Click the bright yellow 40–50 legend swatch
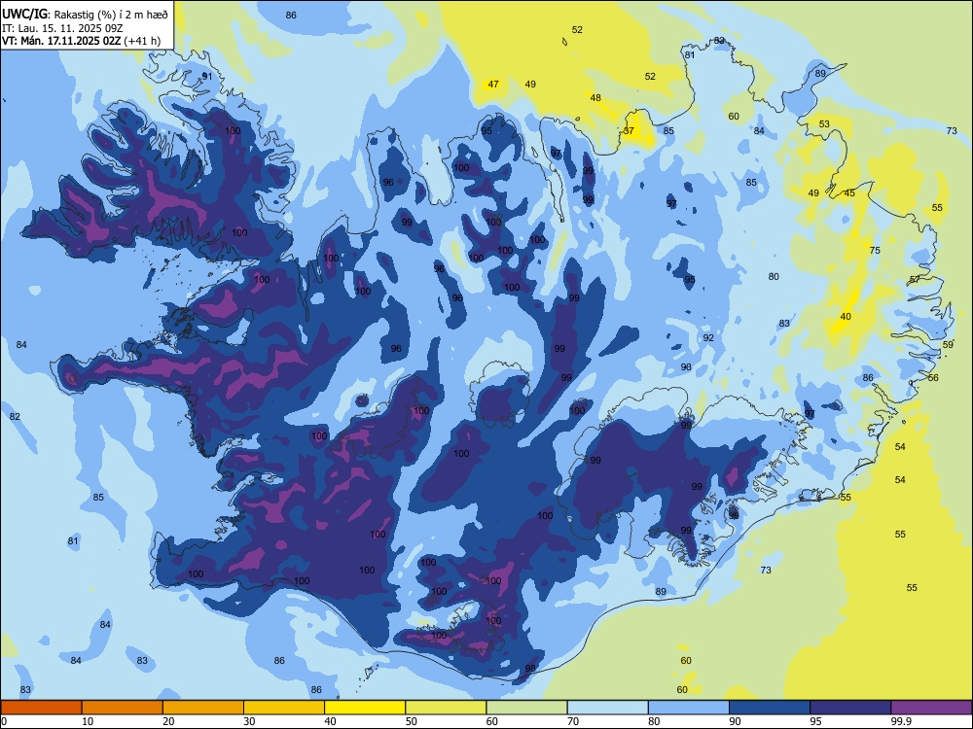The height and width of the screenshot is (729, 973). point(365,708)
